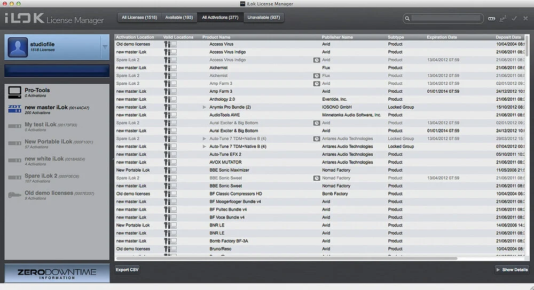534x290 pixels.
Task: Click the checkmark confirm icon in top toolbar
Action: point(514,18)
